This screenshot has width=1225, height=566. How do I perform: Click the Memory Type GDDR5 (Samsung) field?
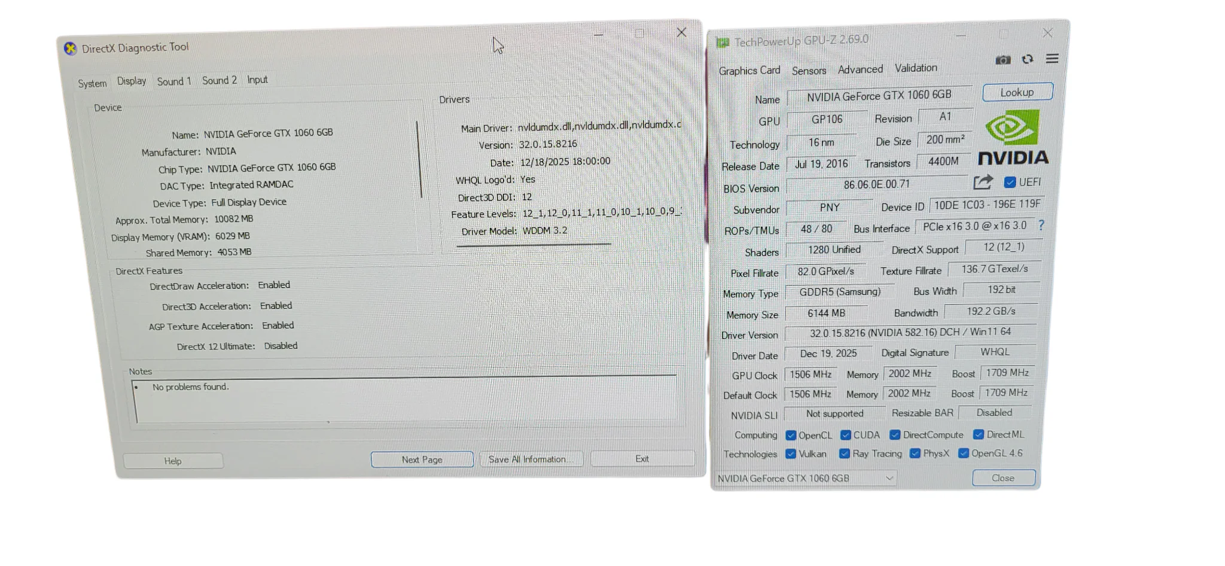(x=840, y=292)
